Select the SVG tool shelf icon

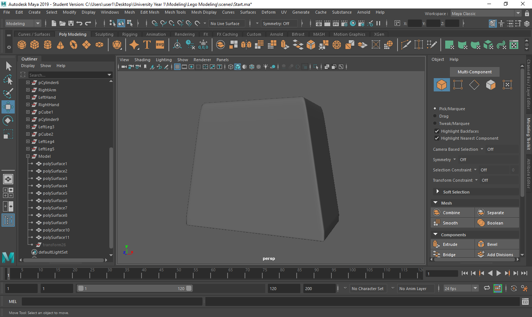160,45
